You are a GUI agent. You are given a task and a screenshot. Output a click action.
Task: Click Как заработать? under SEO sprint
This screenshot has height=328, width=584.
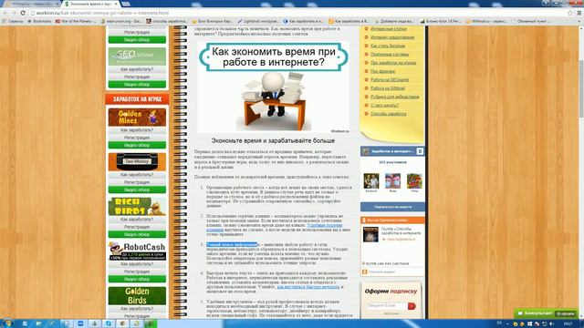click(x=137, y=69)
